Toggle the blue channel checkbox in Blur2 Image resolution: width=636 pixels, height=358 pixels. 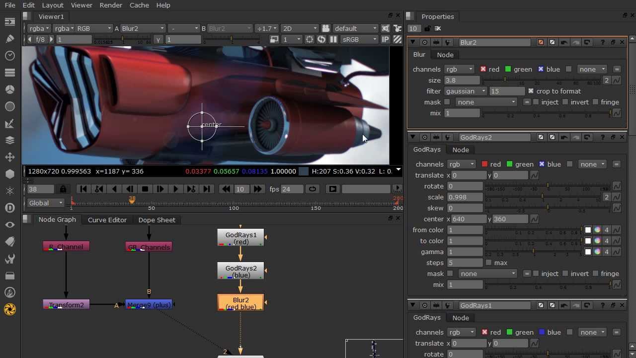click(541, 69)
